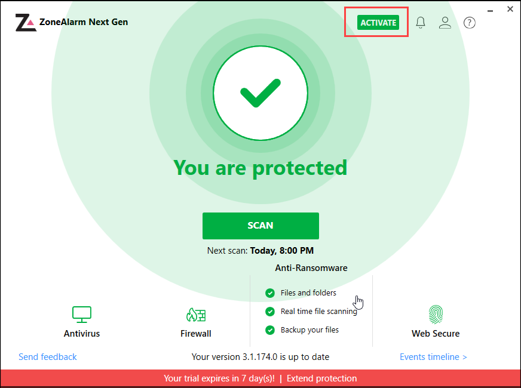Open the help question mark icon

pos(469,22)
